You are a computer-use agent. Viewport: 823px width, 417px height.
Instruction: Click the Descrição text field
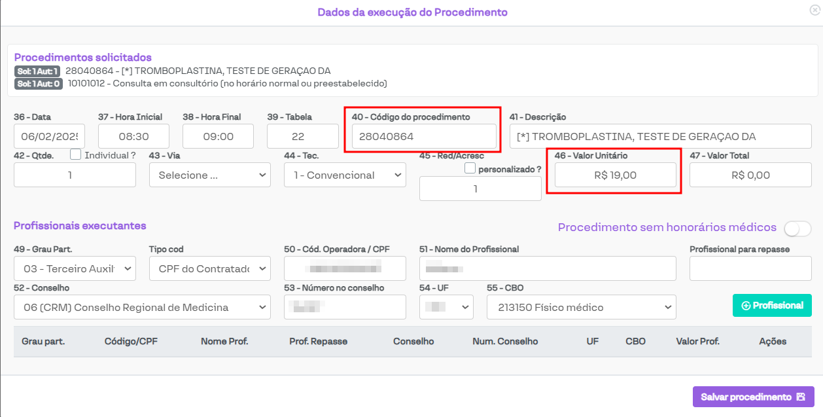(660, 137)
